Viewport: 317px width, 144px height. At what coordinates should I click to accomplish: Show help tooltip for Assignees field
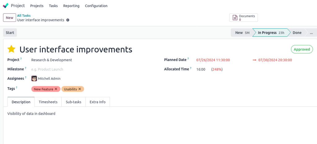pyautogui.click(x=25, y=78)
